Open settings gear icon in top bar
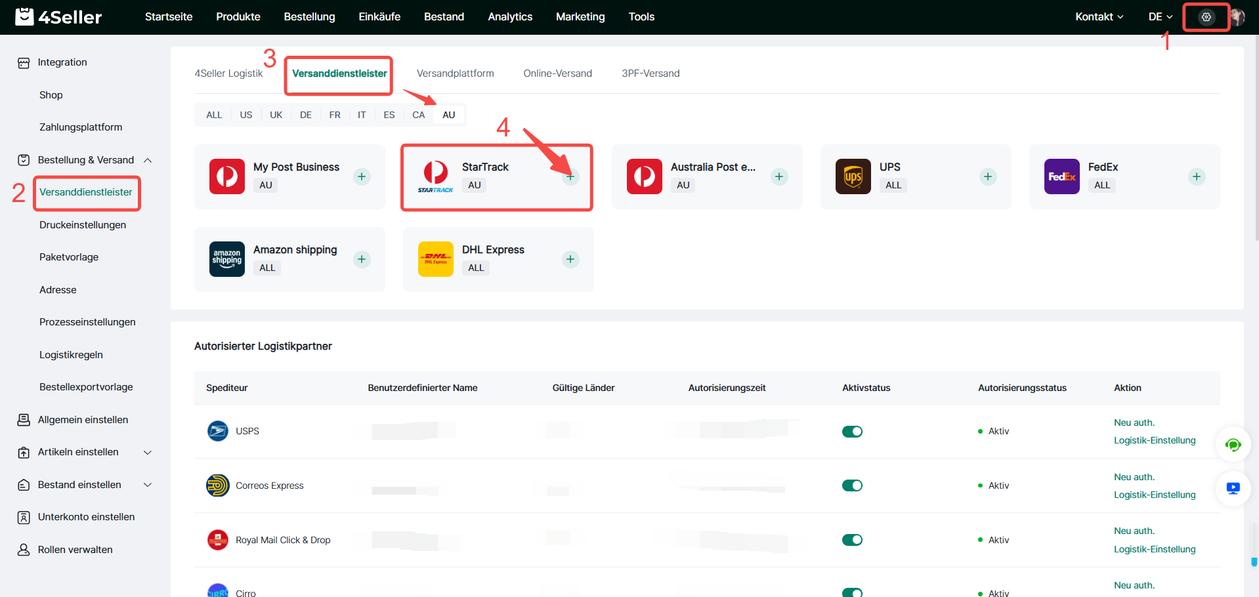This screenshot has height=597, width=1259. [x=1206, y=17]
